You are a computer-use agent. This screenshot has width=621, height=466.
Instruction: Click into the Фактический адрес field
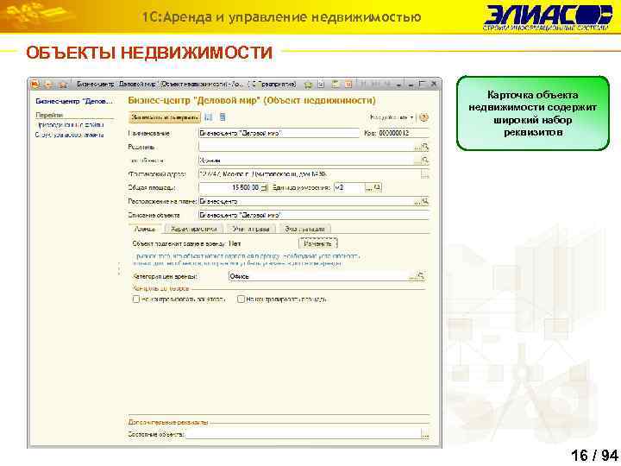pyautogui.click(x=310, y=174)
